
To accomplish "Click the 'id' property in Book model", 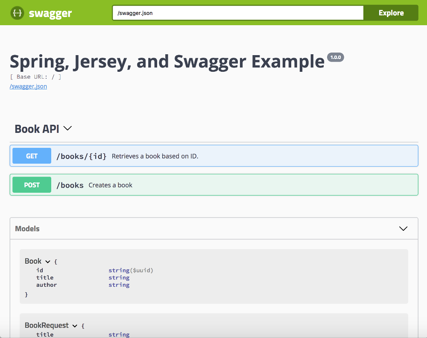I will [x=40, y=270].
